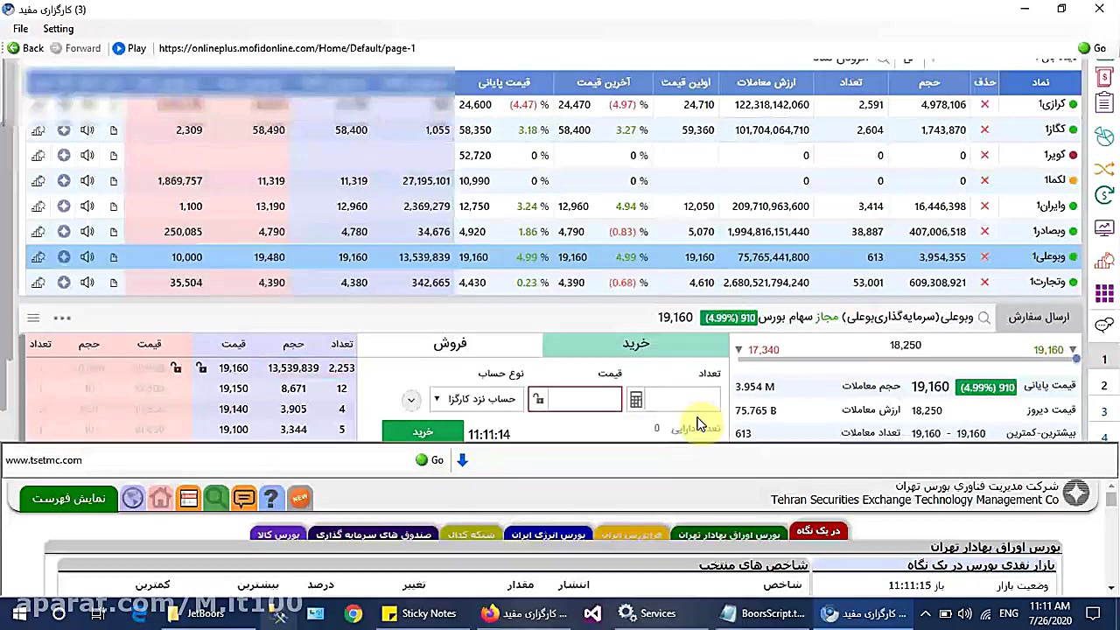Screen dimensions: 1120x630
Task: Click the plus circle icon in 250,085 row
Action: pos(64,232)
